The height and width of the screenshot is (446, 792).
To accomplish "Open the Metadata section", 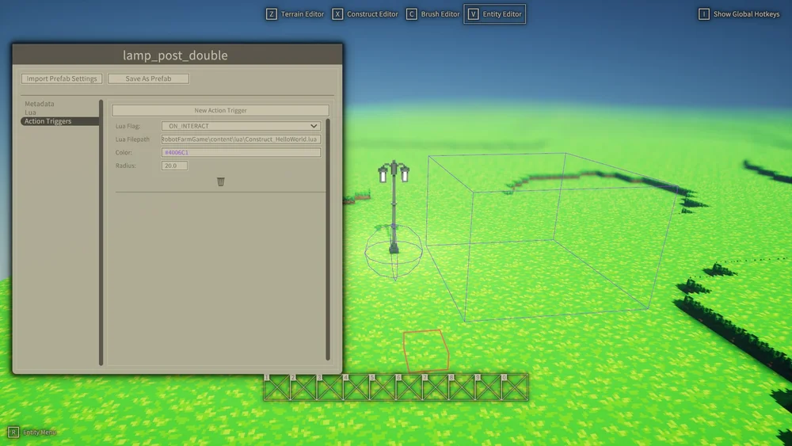I will tap(40, 104).
